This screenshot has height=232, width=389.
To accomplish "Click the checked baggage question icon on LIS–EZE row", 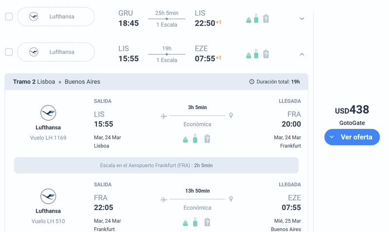I will [266, 54].
